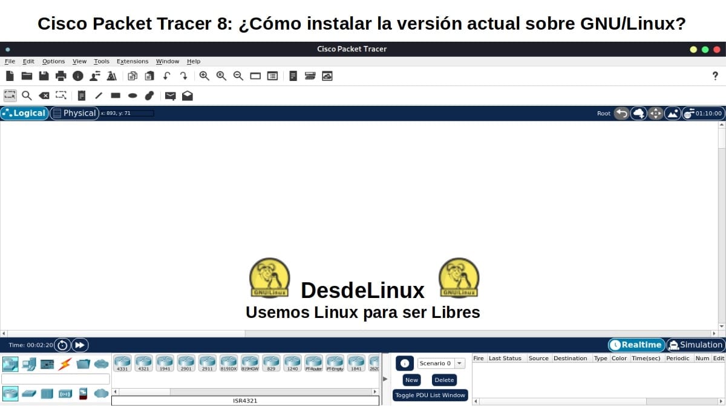Screen dimensions: 726x408
Task: Select Routers subcategory icon
Action: click(10, 393)
